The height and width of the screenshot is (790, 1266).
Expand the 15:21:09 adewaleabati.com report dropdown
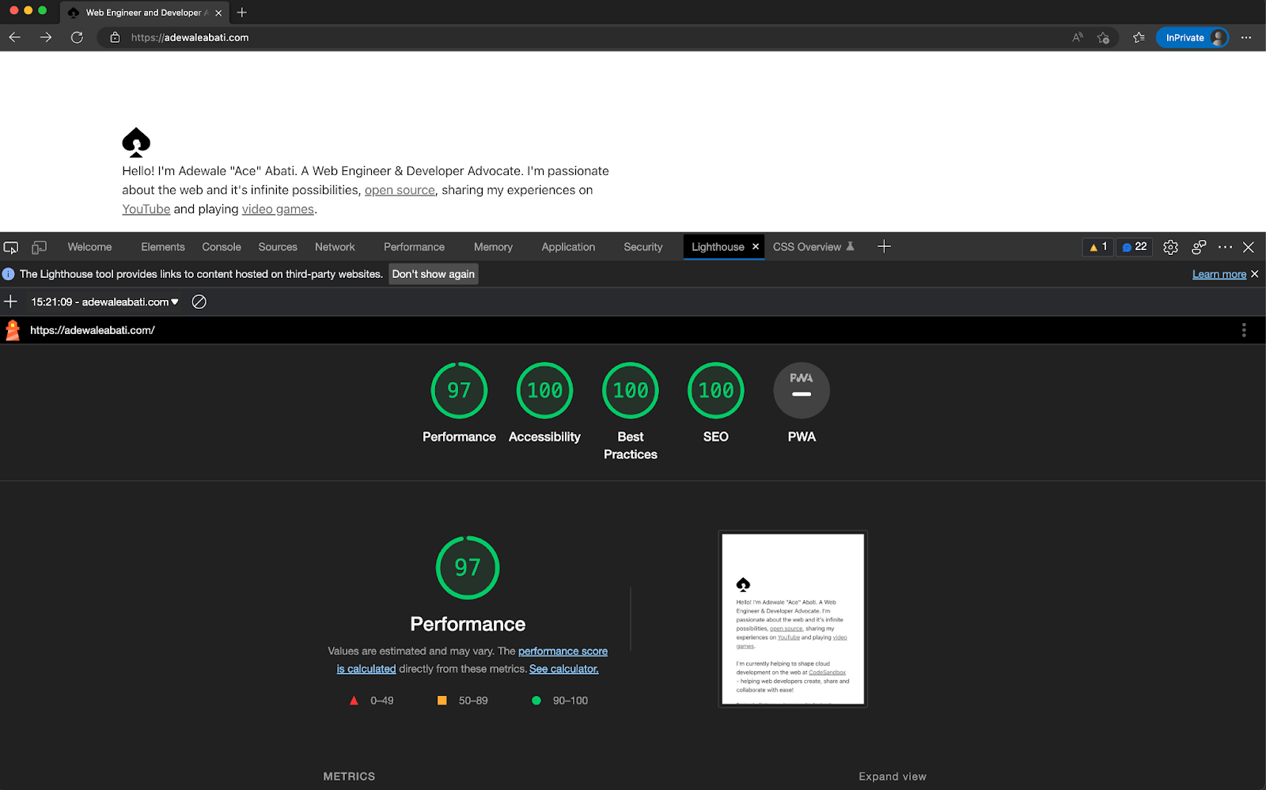pos(104,302)
